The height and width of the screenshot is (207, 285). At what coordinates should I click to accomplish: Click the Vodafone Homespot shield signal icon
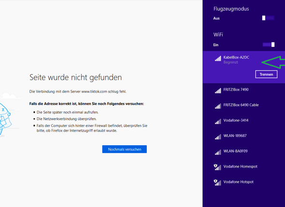click(x=217, y=167)
